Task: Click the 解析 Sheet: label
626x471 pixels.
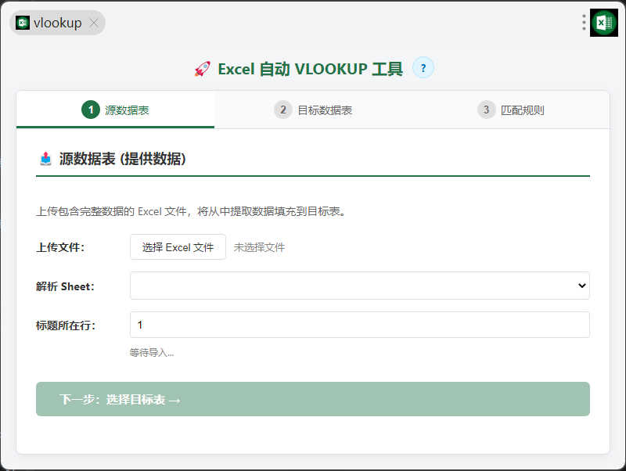Action: tap(65, 286)
